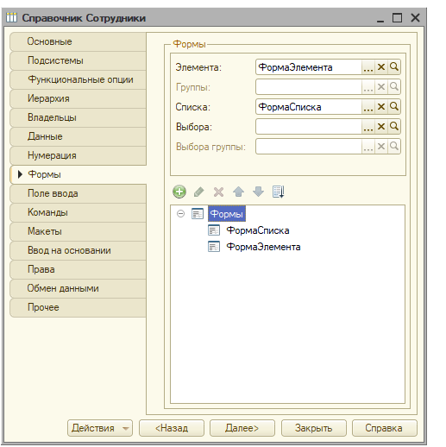Image resolution: width=446 pixels, height=447 pixels.
Task: Open the Права tab
Action: click(x=78, y=269)
